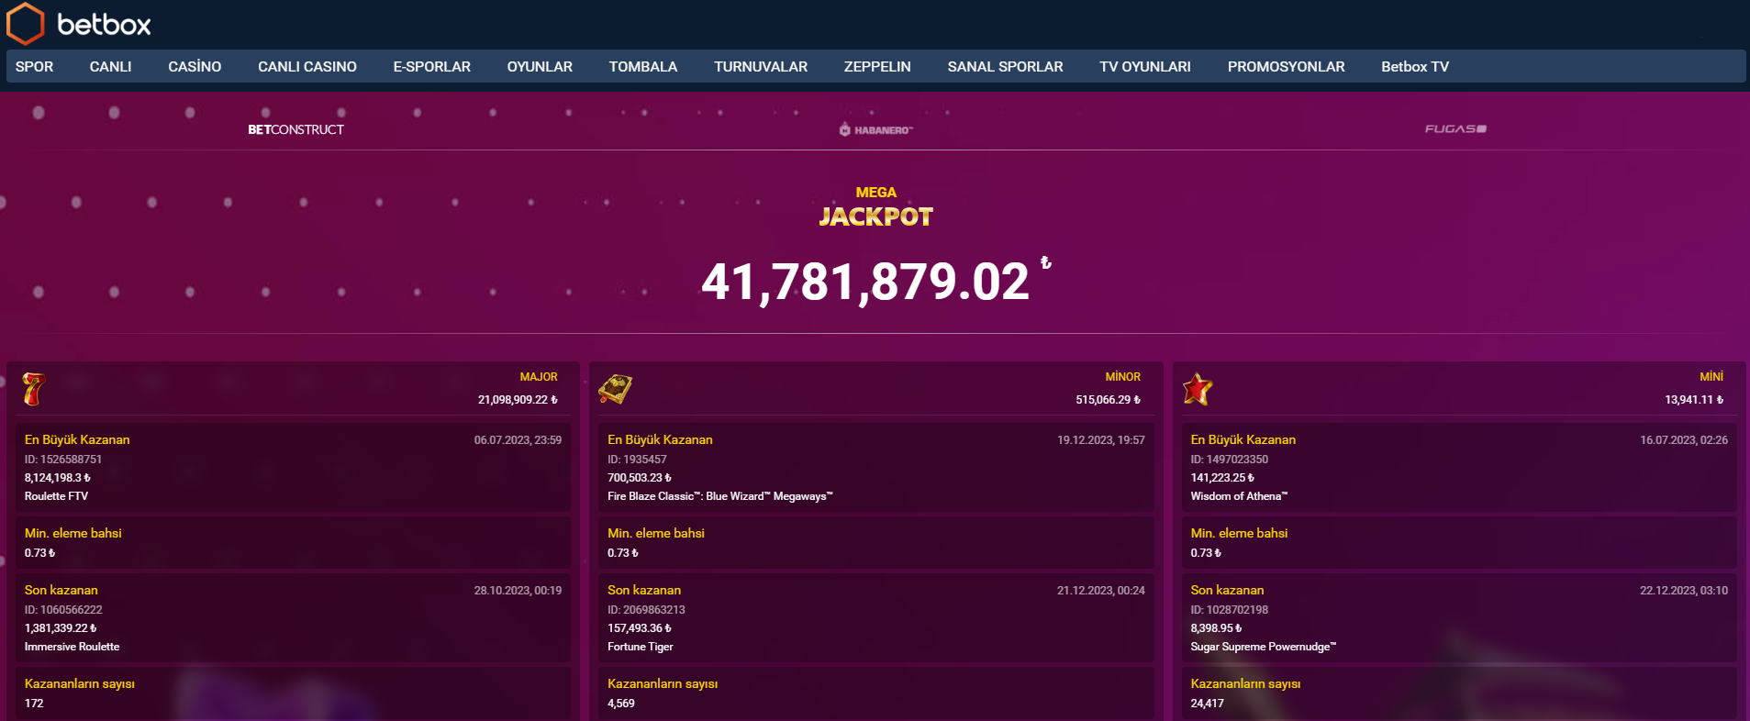Click Mini amount 13,941.11
Image resolution: width=1750 pixels, height=721 pixels.
[x=1694, y=400]
